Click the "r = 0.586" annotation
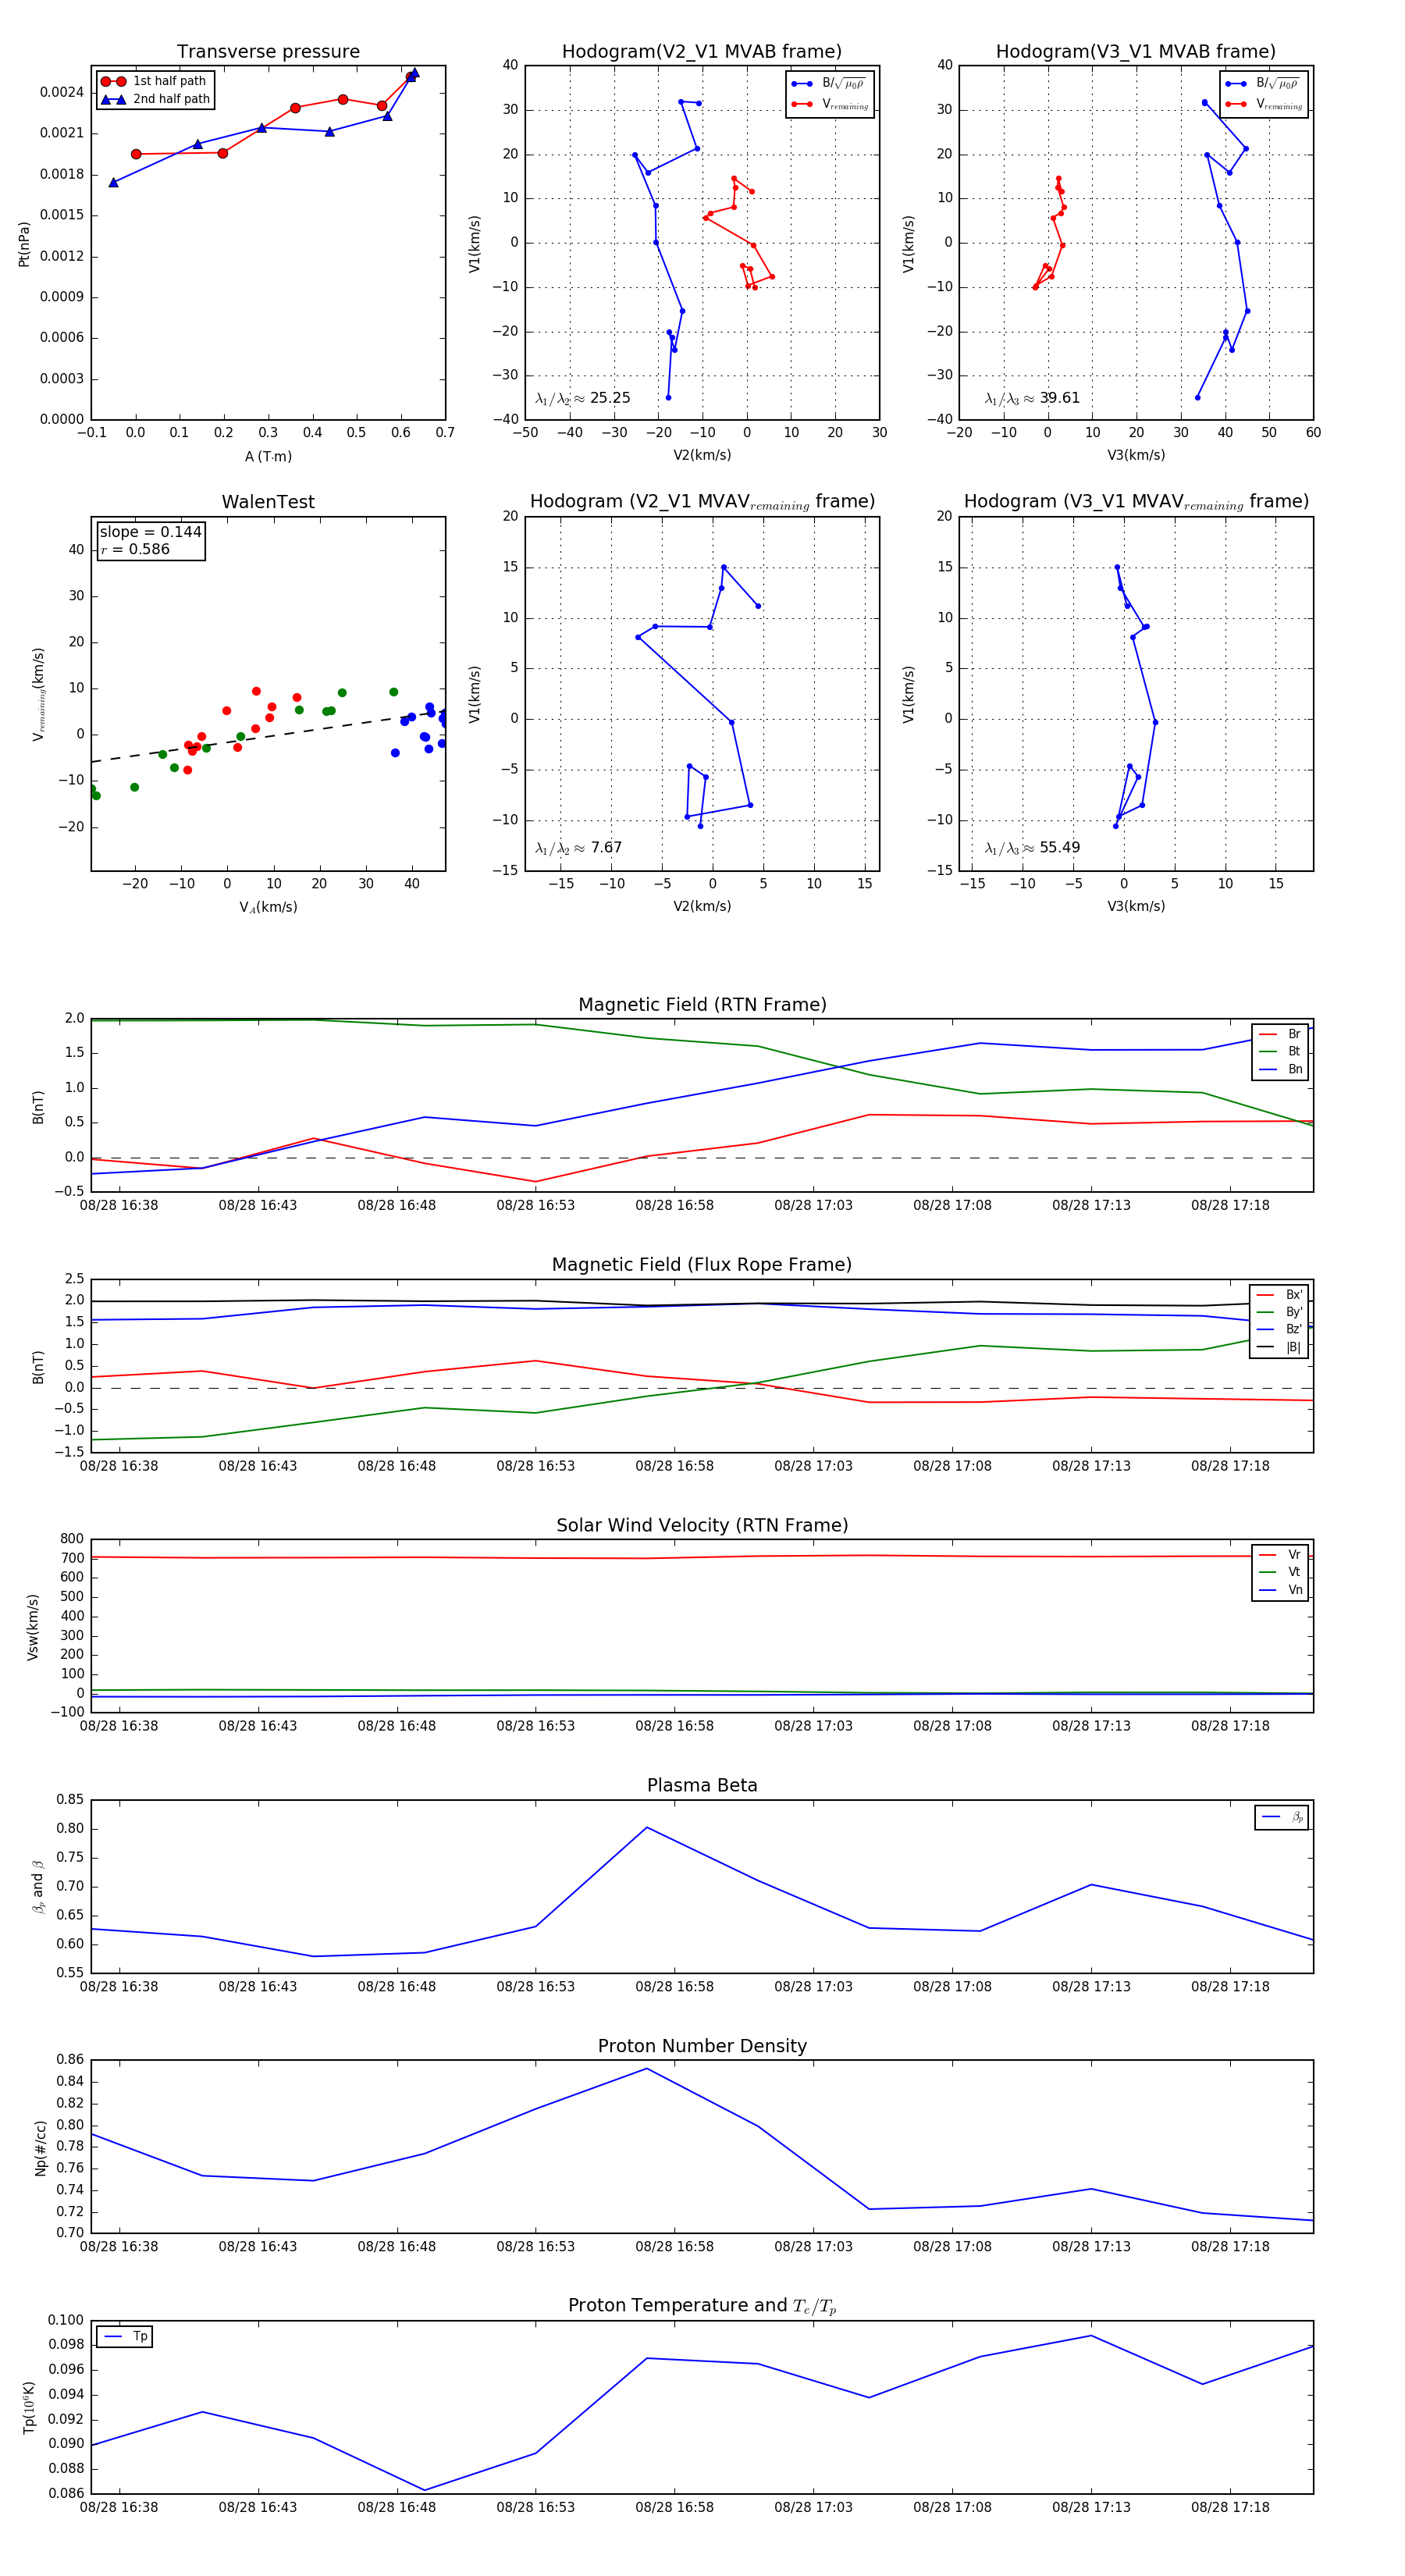1405x2576 pixels. 135,549
